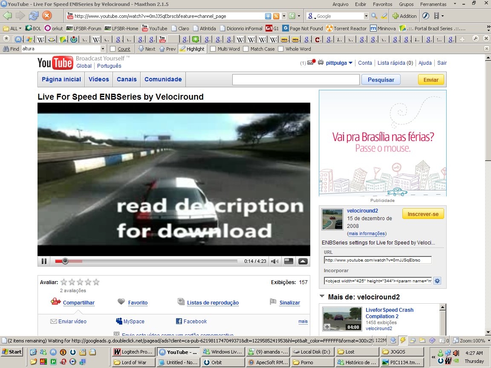Click the Next button in Find bar
The height and width of the screenshot is (368, 491).
click(x=147, y=49)
